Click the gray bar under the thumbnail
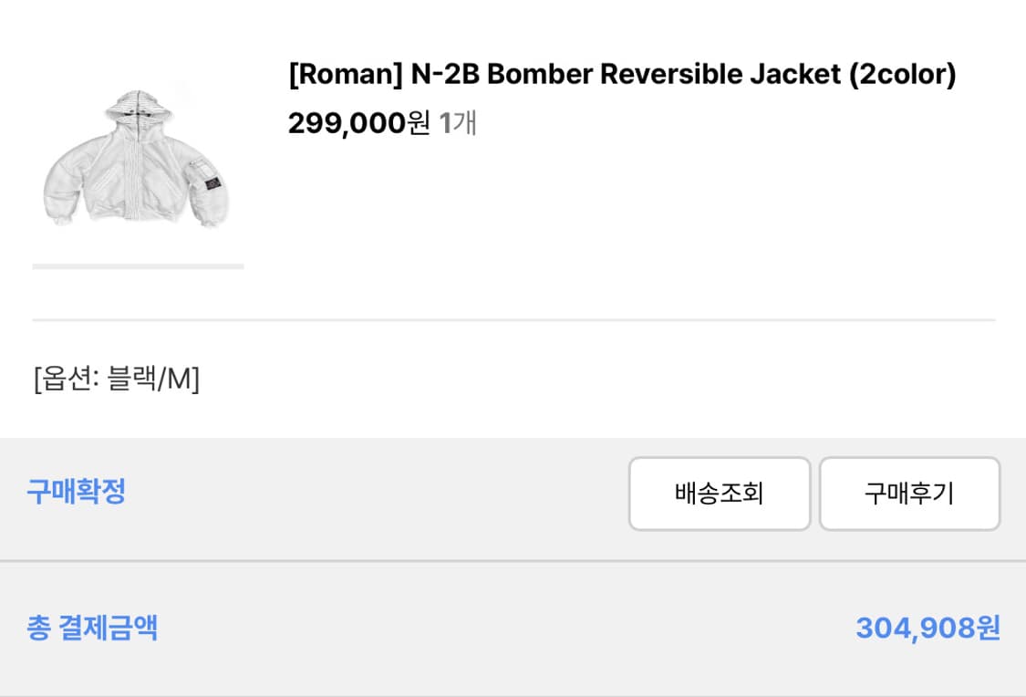This screenshot has height=697, width=1026. point(138,266)
